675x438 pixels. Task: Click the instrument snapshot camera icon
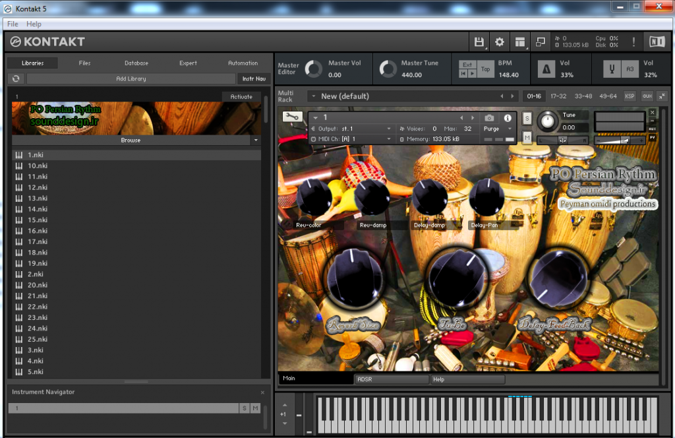tap(489, 118)
